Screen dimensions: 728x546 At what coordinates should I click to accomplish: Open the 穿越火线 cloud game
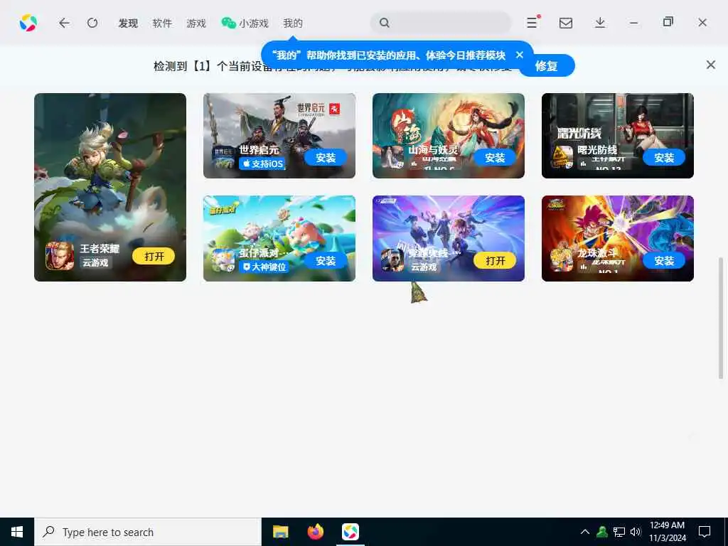(495, 261)
